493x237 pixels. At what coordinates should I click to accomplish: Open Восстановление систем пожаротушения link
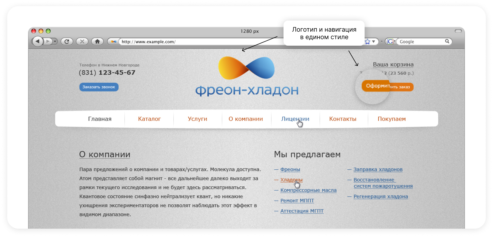pos(383,183)
